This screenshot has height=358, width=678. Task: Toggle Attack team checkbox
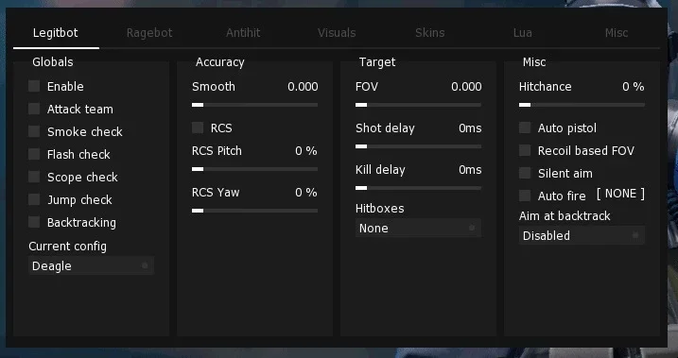click(34, 109)
